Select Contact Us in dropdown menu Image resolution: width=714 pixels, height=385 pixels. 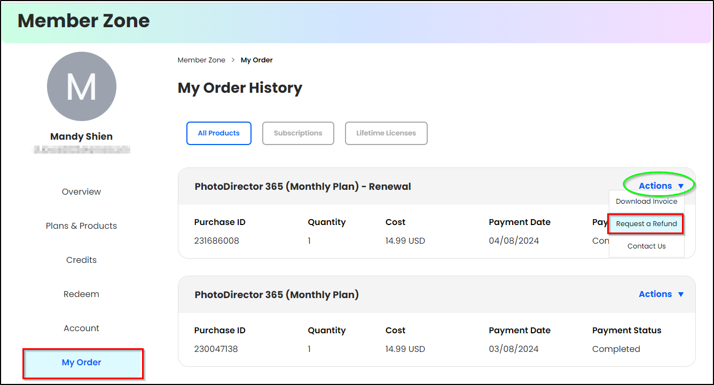(x=646, y=246)
